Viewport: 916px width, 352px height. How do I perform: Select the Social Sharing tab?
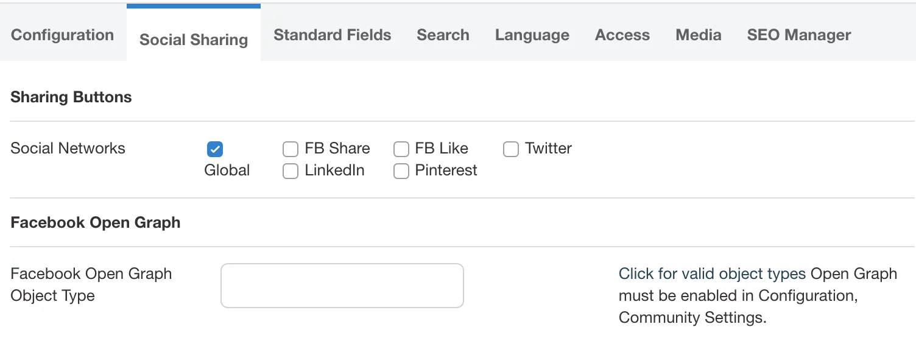pyautogui.click(x=194, y=40)
